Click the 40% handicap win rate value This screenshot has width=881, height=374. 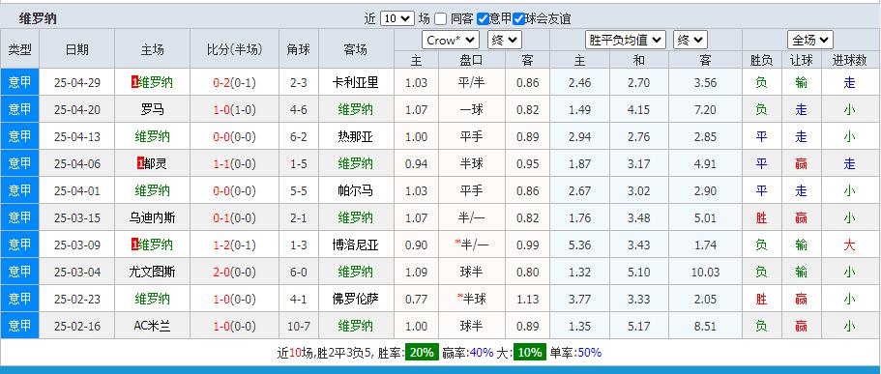[482, 353]
